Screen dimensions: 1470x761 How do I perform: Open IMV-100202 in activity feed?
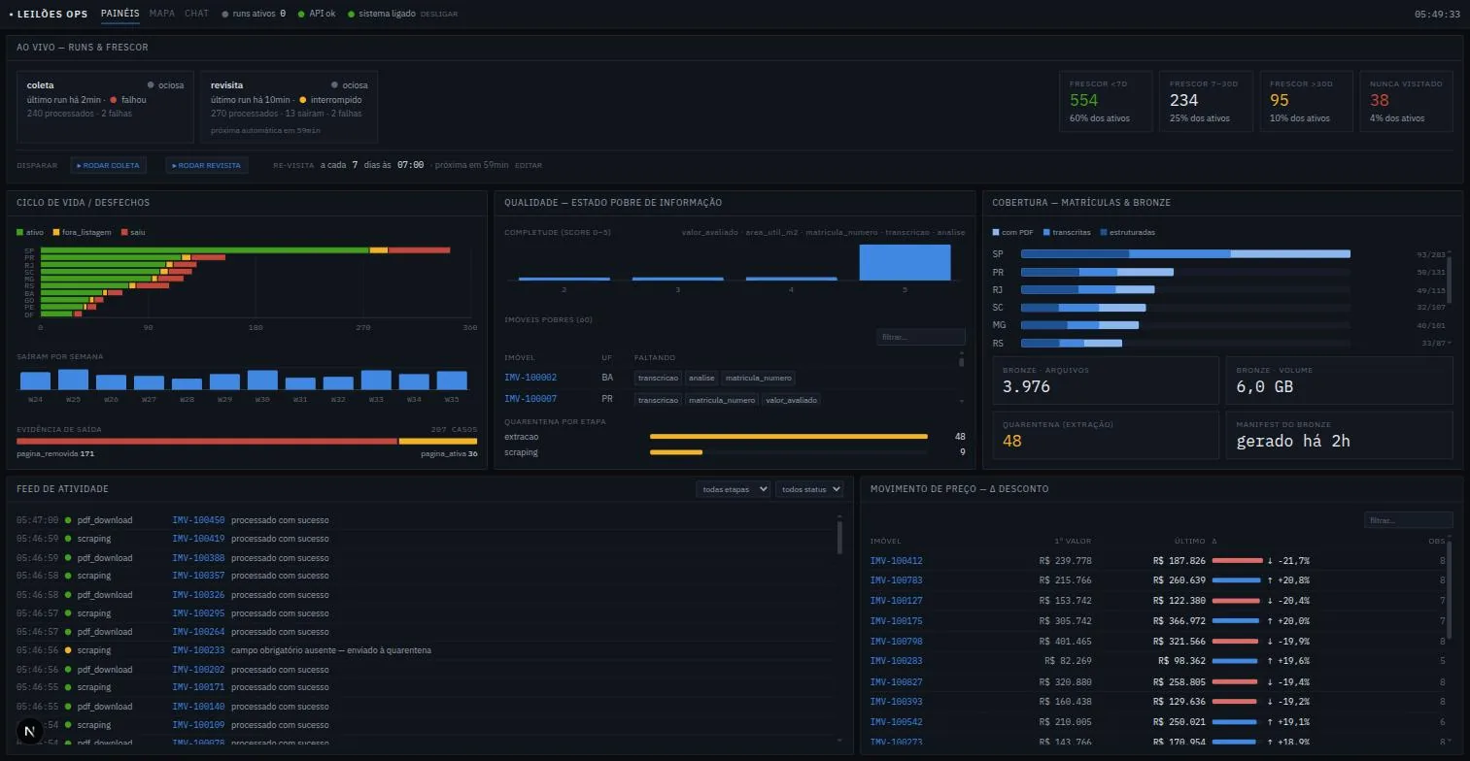click(198, 670)
